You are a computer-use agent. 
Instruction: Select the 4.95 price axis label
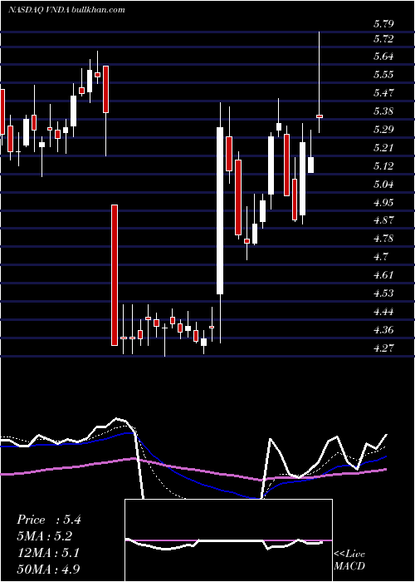383,202
